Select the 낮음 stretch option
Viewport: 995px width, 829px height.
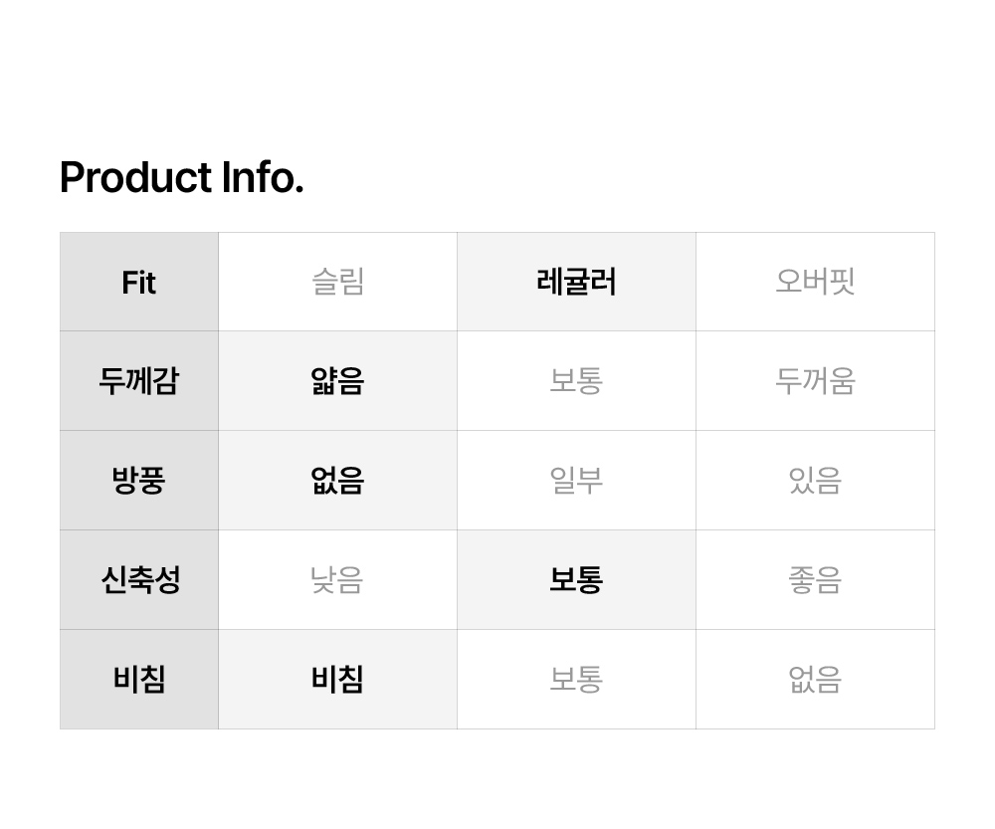tap(337, 580)
